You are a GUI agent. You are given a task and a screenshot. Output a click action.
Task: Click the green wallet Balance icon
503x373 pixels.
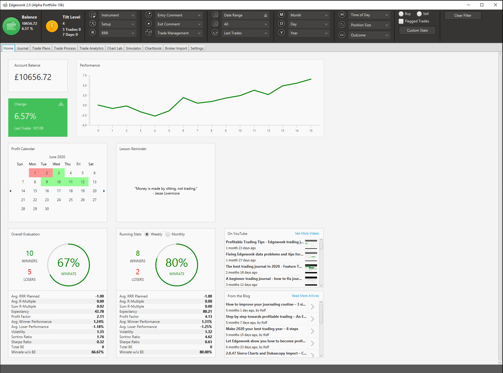coord(11,26)
